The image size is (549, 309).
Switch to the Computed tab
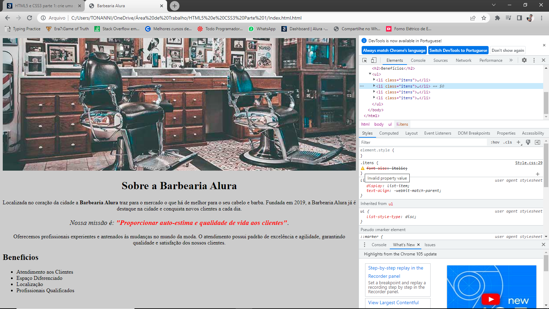[389, 133]
